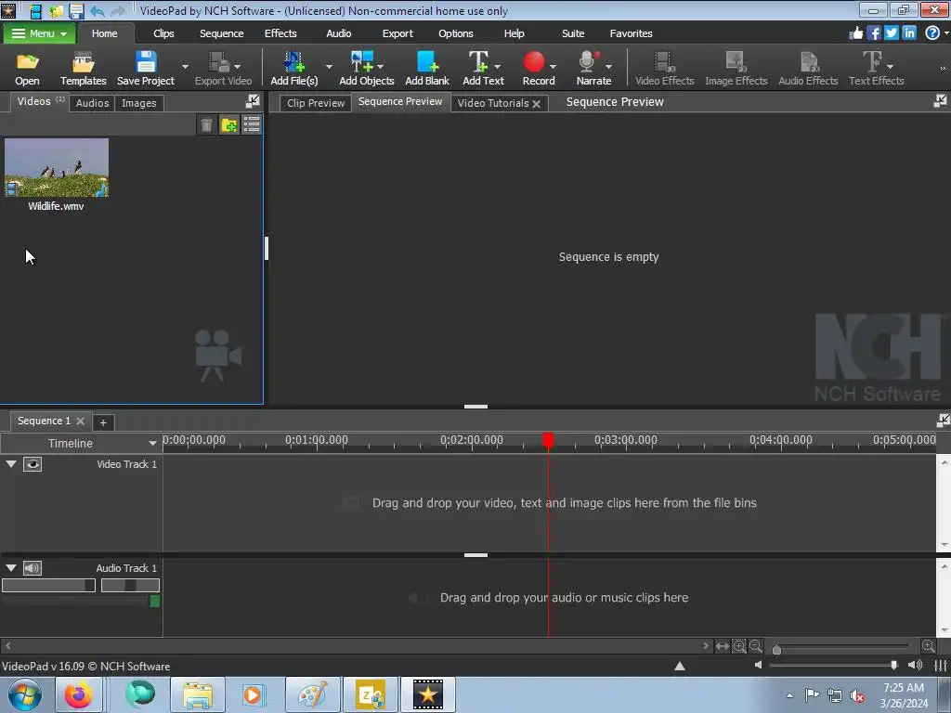The width and height of the screenshot is (951, 713).
Task: Open the Clips ribbon tab
Action: click(x=163, y=33)
